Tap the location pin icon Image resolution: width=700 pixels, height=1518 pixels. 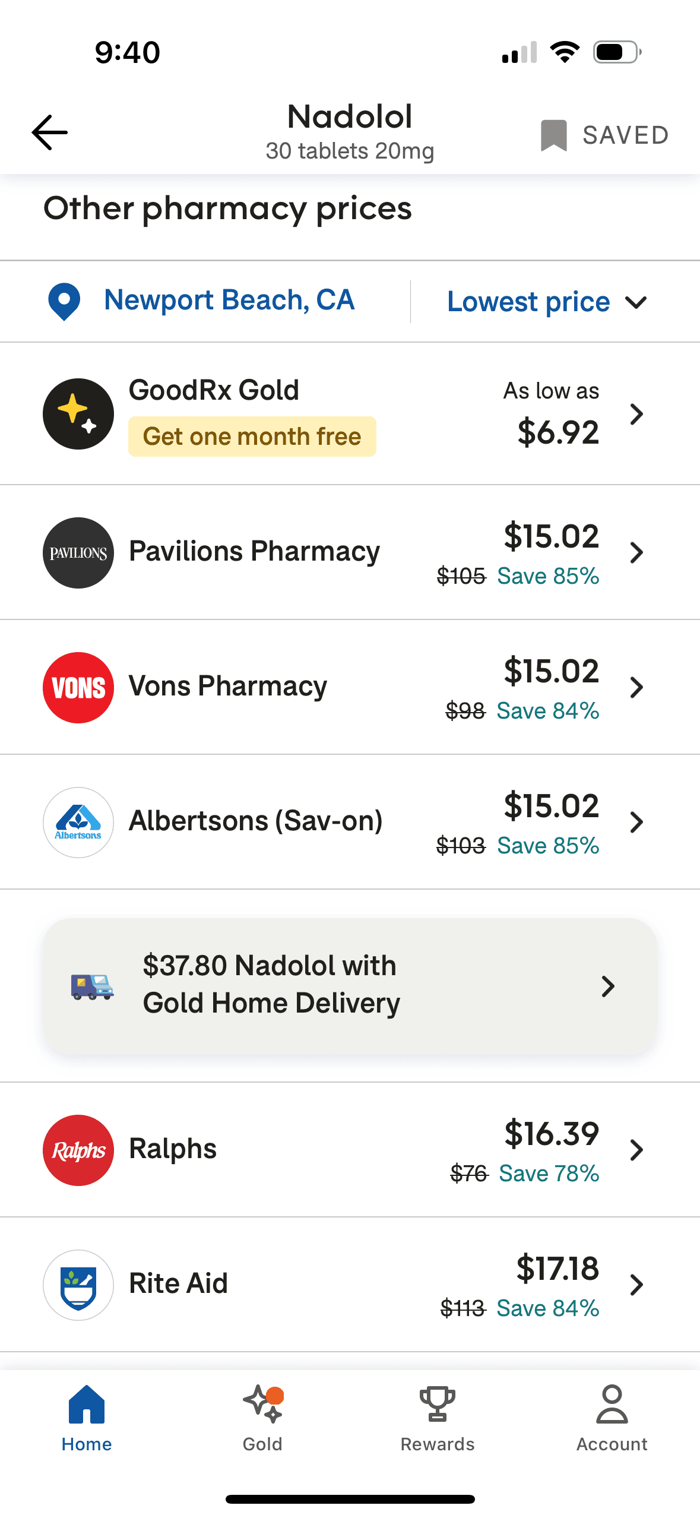[x=64, y=301]
